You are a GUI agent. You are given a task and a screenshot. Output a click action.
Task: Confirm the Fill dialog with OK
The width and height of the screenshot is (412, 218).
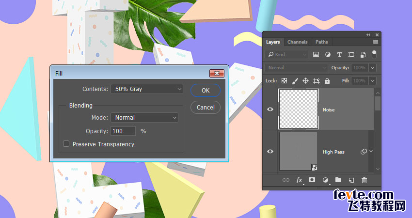click(206, 91)
